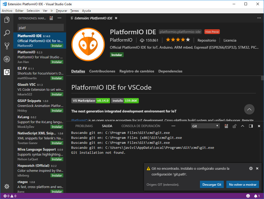Screen dimensions: 264x199
Task: Close the output panel
Action: [x=259, y=126]
